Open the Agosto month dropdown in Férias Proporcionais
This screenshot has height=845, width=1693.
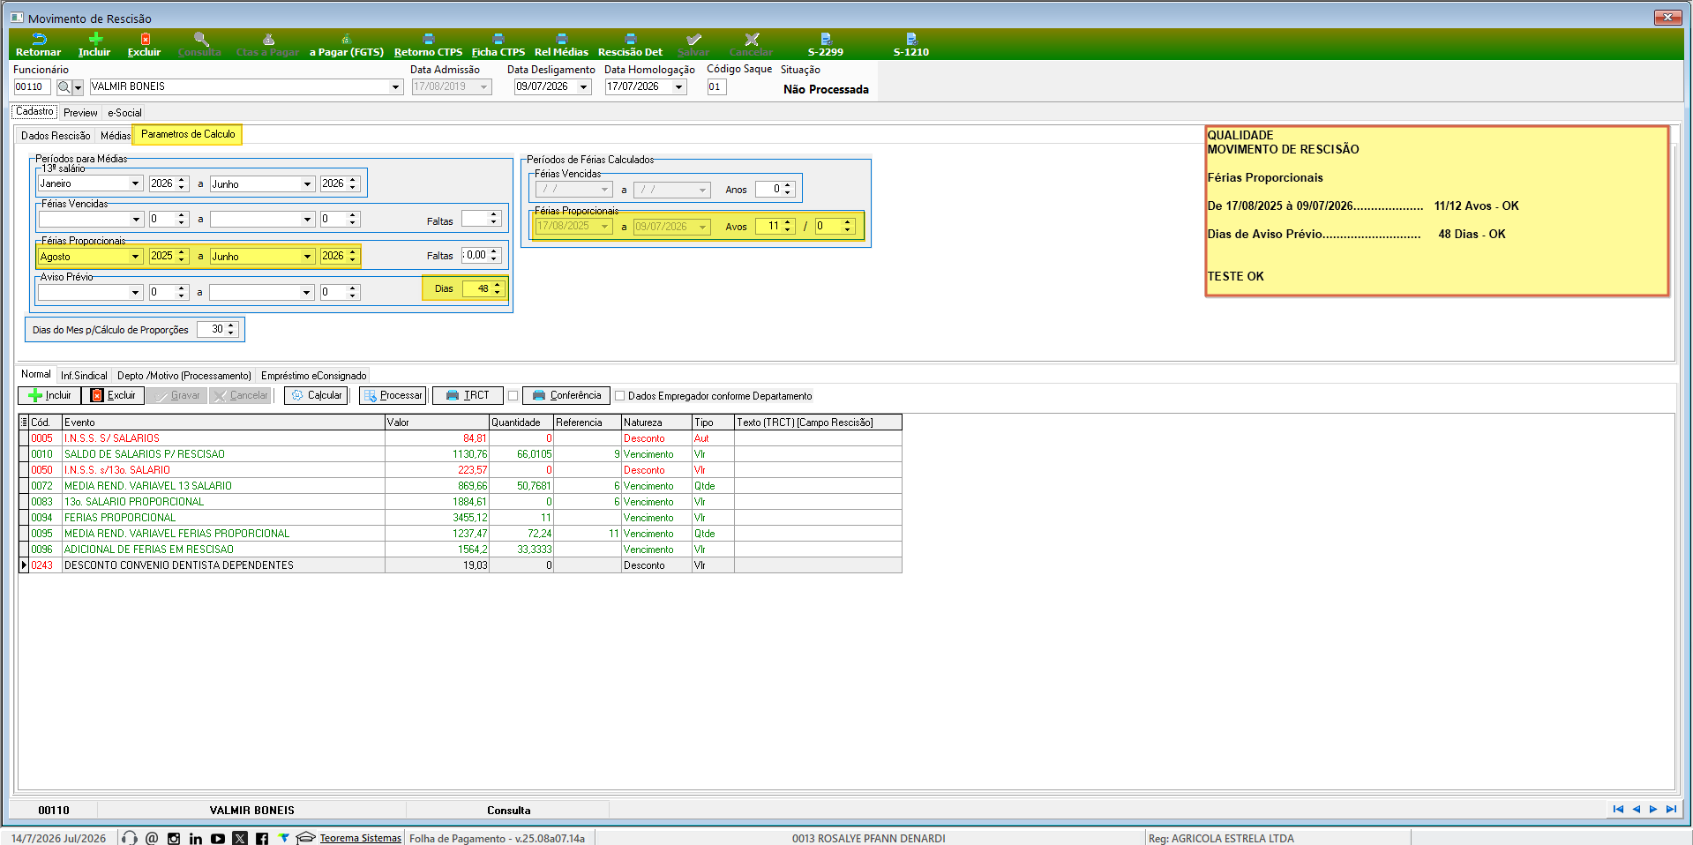coord(136,257)
